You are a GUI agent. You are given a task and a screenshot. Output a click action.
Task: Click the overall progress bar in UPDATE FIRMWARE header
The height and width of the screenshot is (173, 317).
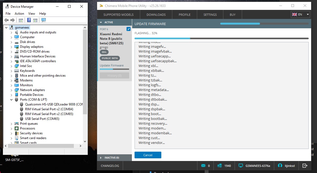pos(265,23)
